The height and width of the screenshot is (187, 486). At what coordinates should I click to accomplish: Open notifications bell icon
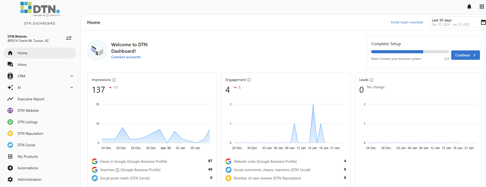click(x=469, y=7)
